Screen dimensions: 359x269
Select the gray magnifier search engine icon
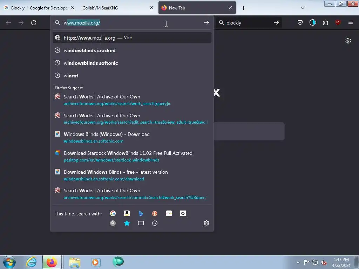(x=113, y=223)
